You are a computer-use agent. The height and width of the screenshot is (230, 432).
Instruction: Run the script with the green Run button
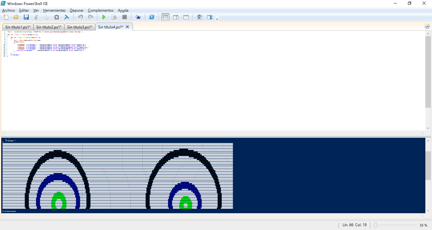(104, 17)
